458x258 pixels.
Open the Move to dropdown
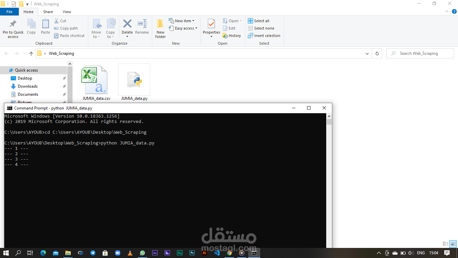96,29
